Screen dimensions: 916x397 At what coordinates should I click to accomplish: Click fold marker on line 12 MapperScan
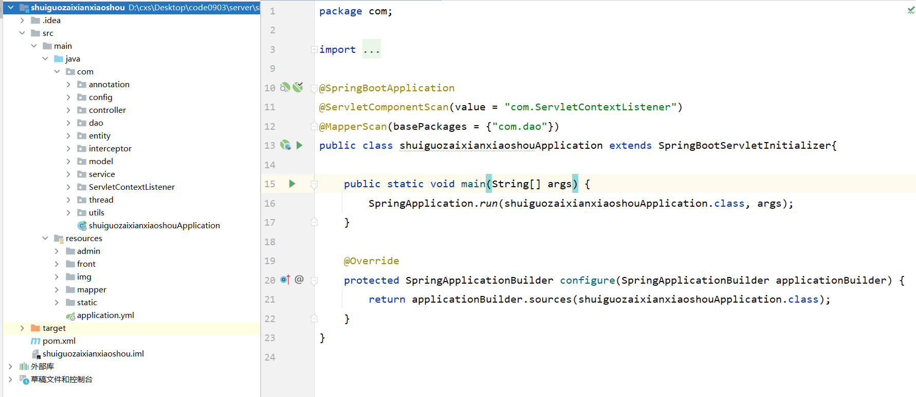pyautogui.click(x=314, y=126)
